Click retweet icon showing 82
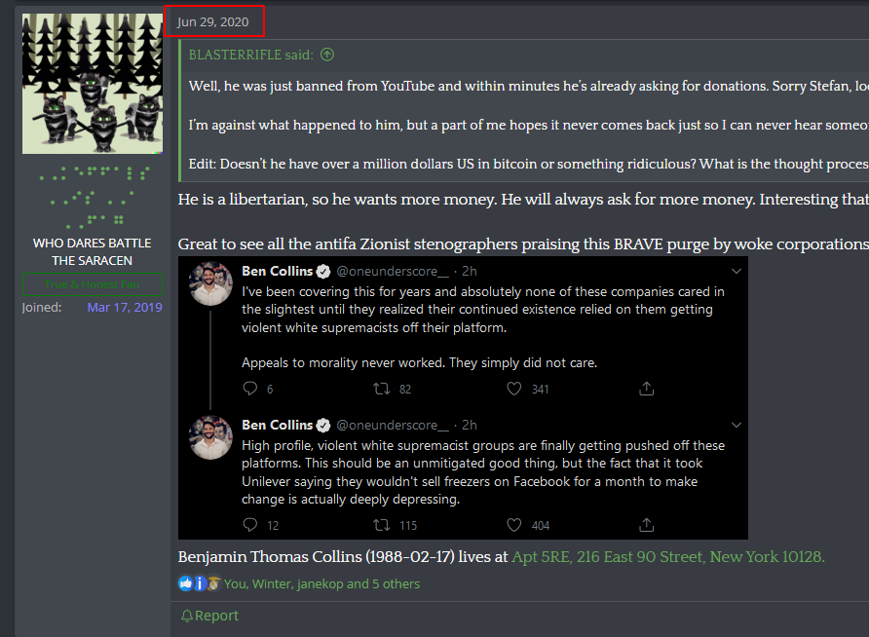Screen dimensions: 869x637 point(381,389)
